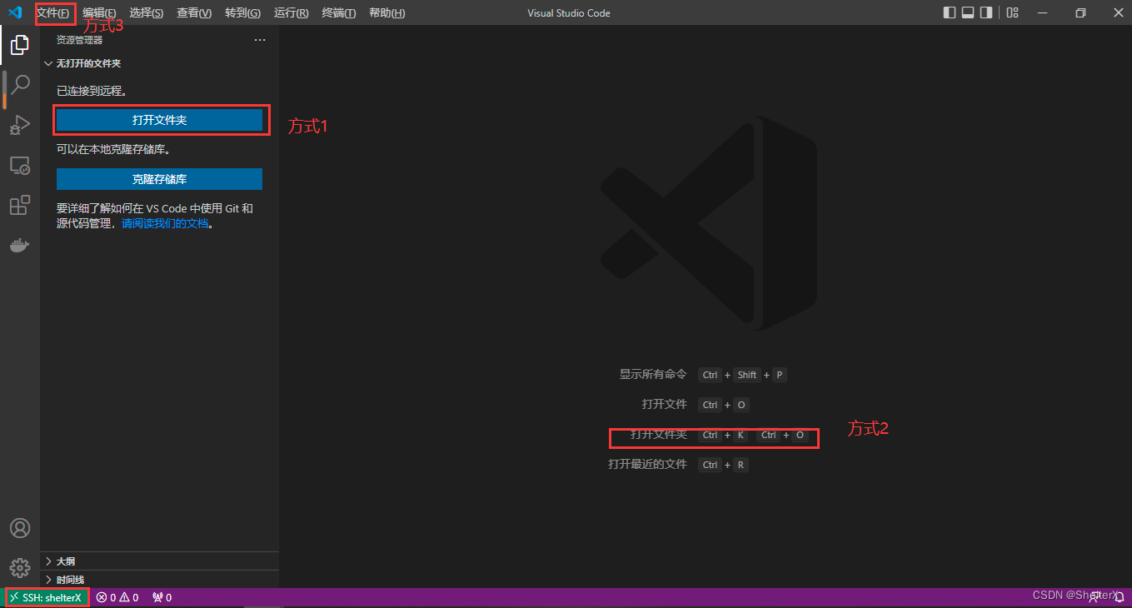1132x608 pixels.
Task: Open the 查看(V) menu
Action: coord(194,13)
